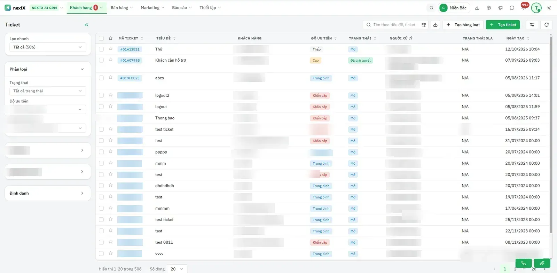Open the Marketing menu

(x=152, y=8)
